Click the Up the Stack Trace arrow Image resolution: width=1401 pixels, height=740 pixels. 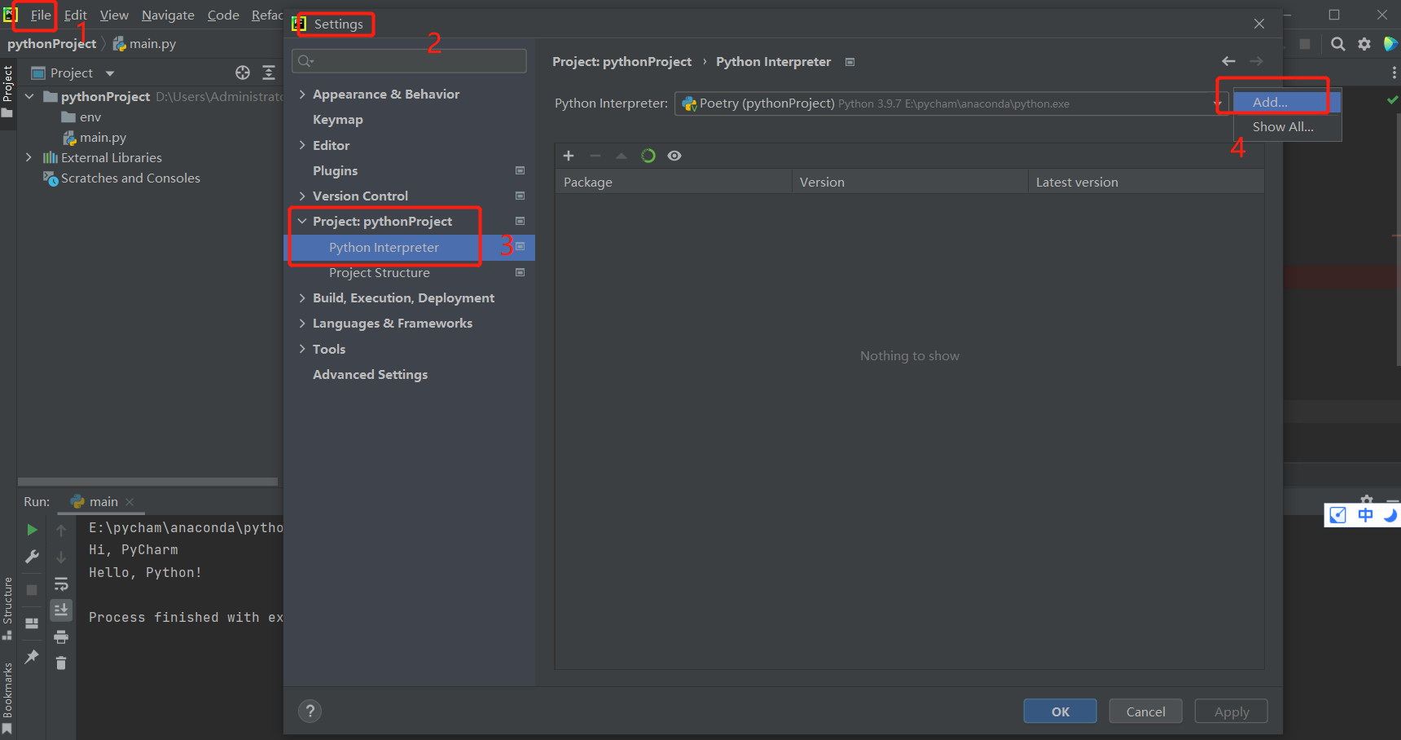61,531
